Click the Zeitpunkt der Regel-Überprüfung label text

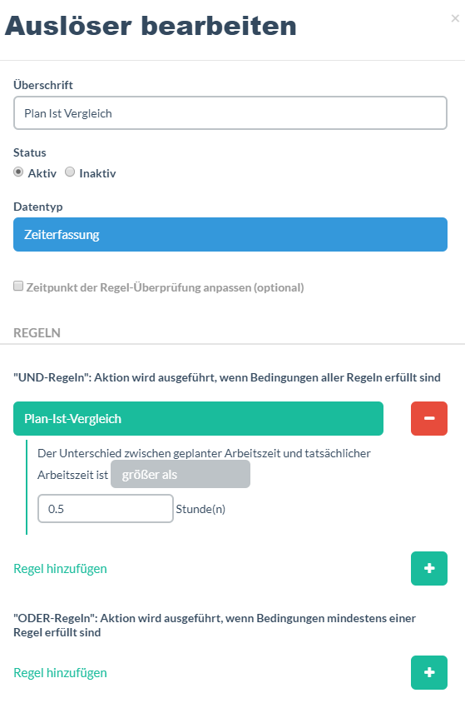(166, 287)
